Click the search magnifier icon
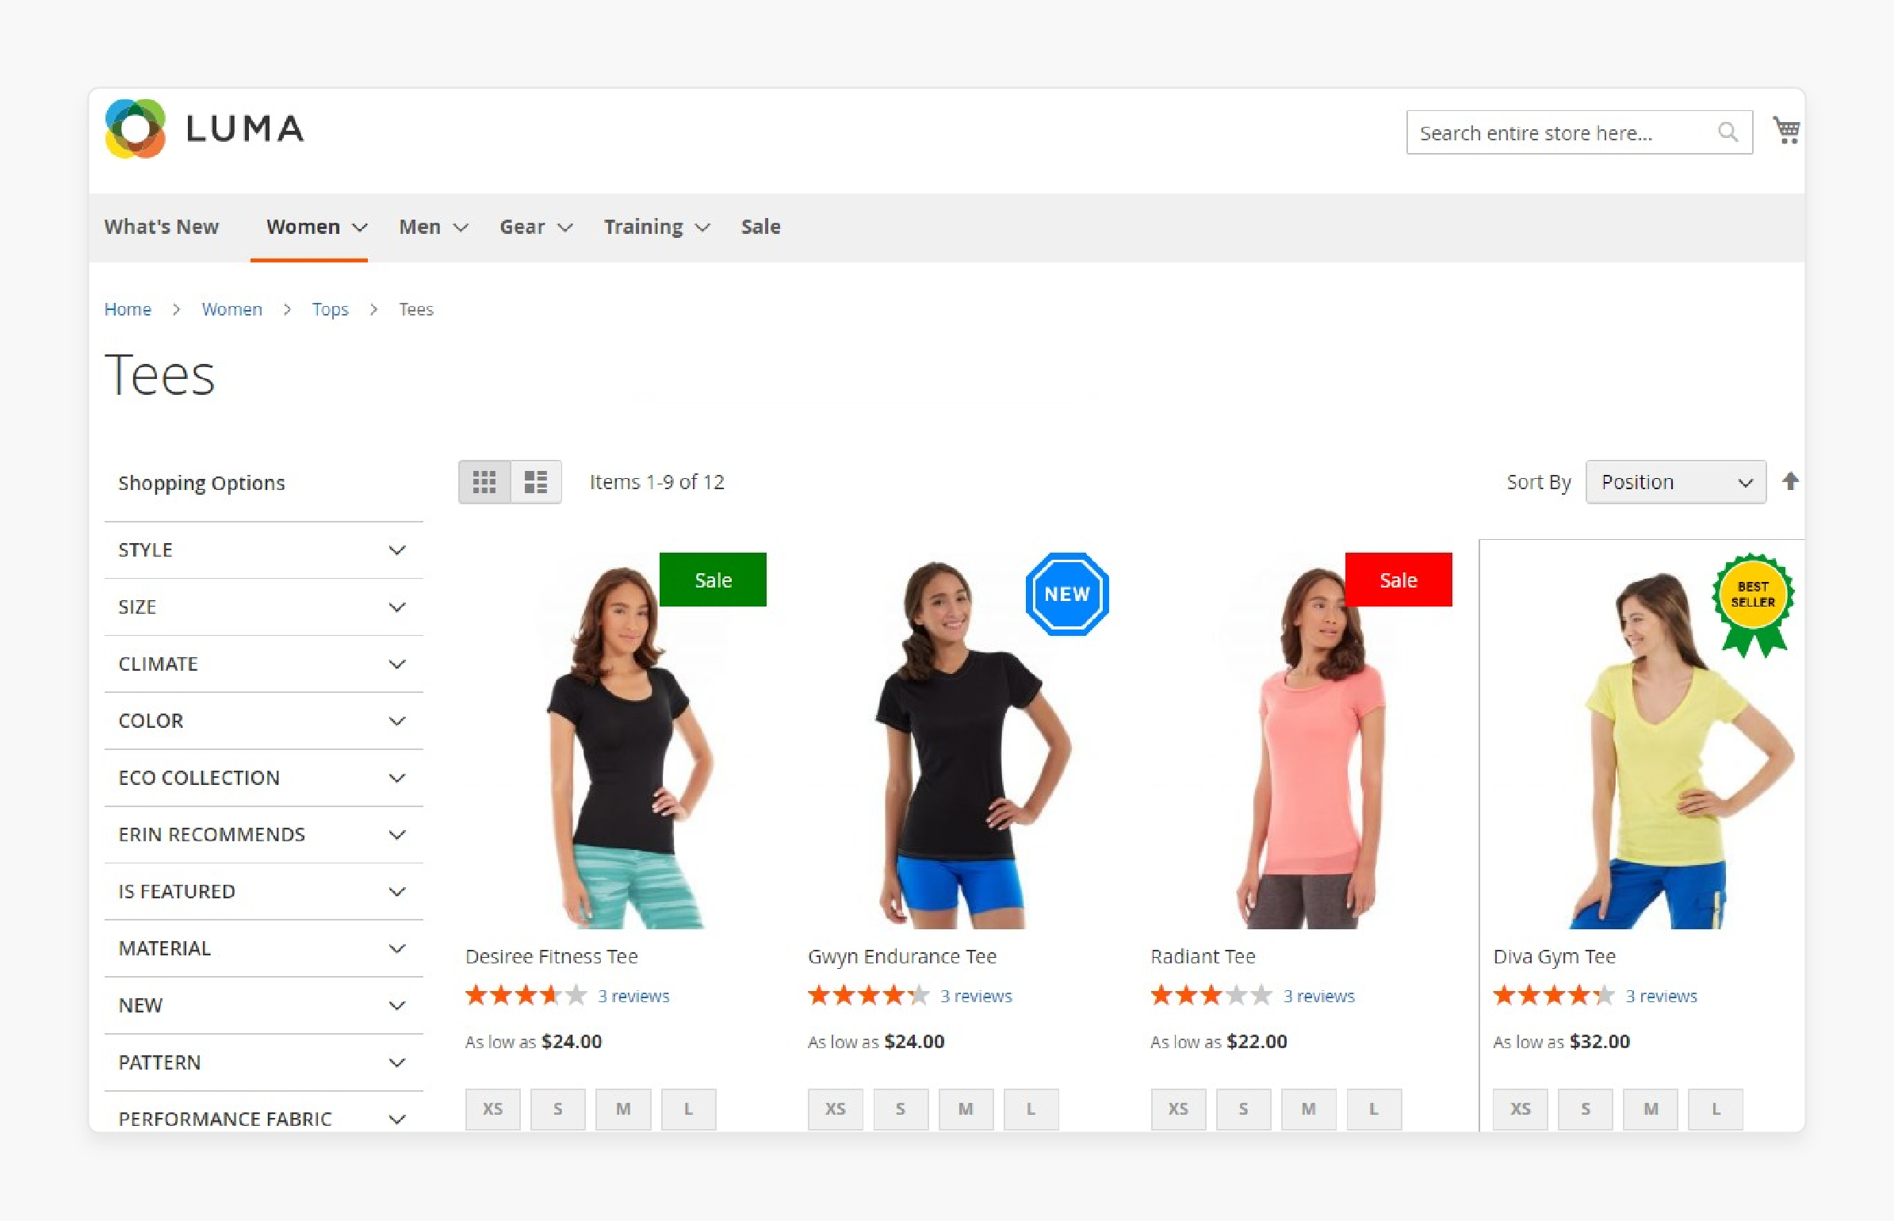1894x1221 pixels. 1728,132
